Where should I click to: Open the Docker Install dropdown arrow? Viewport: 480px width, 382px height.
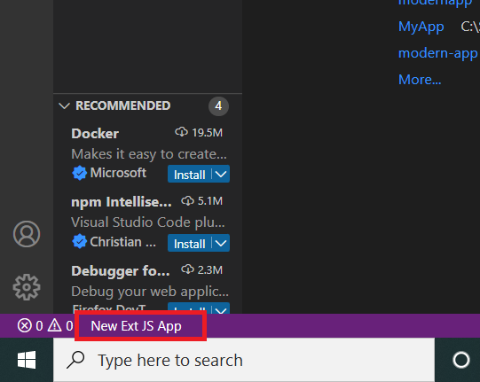[221, 174]
